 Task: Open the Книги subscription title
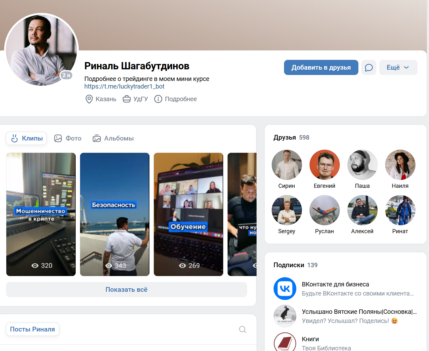point(310,339)
